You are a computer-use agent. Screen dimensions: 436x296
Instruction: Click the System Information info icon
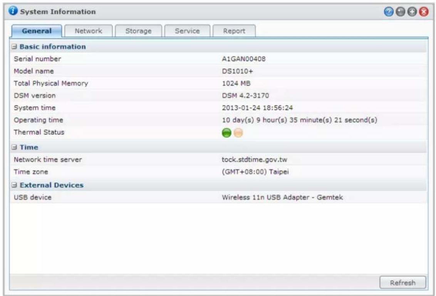[x=13, y=11]
